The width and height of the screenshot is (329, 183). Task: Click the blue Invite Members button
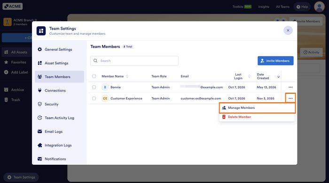[x=275, y=61]
